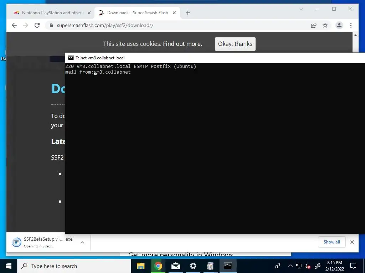This screenshot has width=365, height=273.
Task: Expand the SSF2BetaSetup download options chevron
Action: click(82, 242)
